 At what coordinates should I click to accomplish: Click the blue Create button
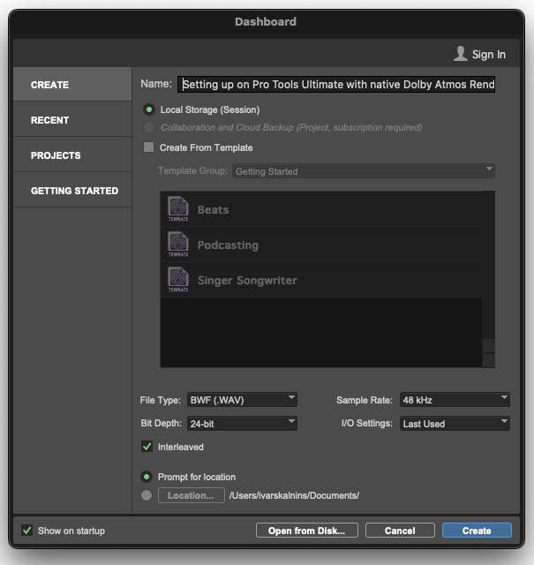pyautogui.click(x=477, y=531)
